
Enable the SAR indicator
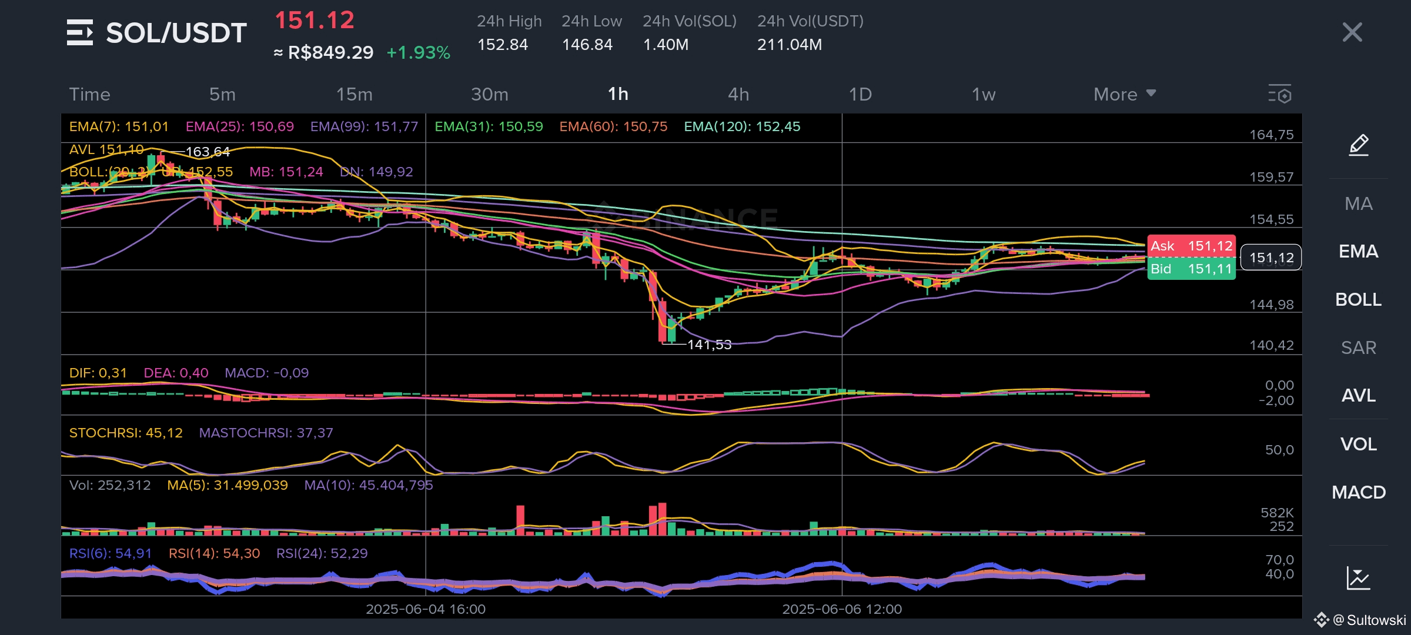pos(1358,347)
